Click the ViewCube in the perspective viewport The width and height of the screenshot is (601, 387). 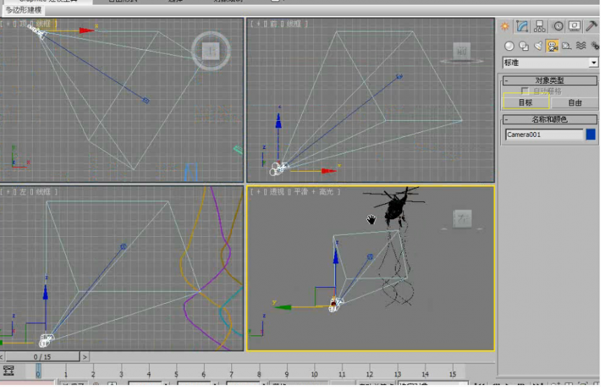pyautogui.click(x=462, y=219)
